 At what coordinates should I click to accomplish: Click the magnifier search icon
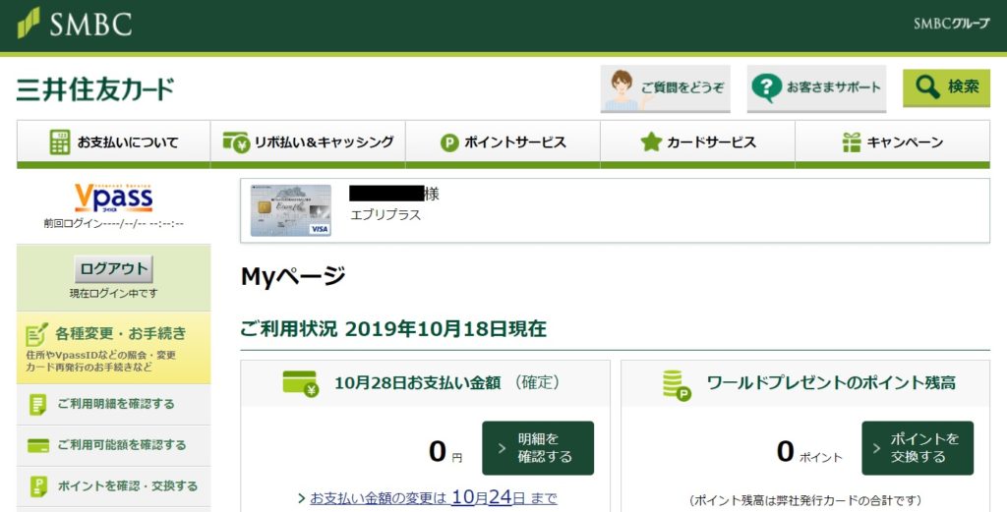point(927,87)
